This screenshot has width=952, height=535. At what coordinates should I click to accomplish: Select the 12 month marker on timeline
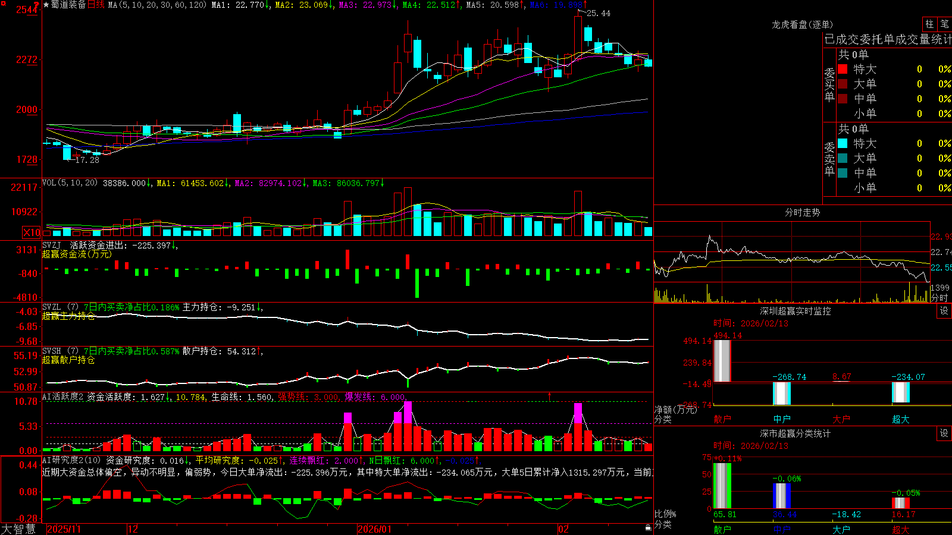[x=133, y=529]
